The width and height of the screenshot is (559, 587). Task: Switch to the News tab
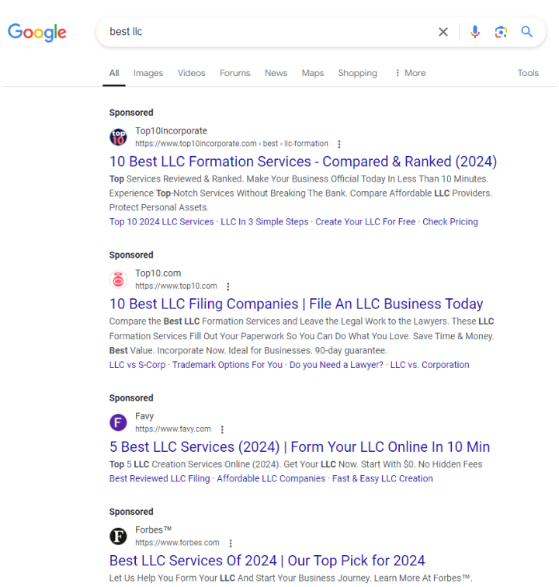(x=276, y=73)
